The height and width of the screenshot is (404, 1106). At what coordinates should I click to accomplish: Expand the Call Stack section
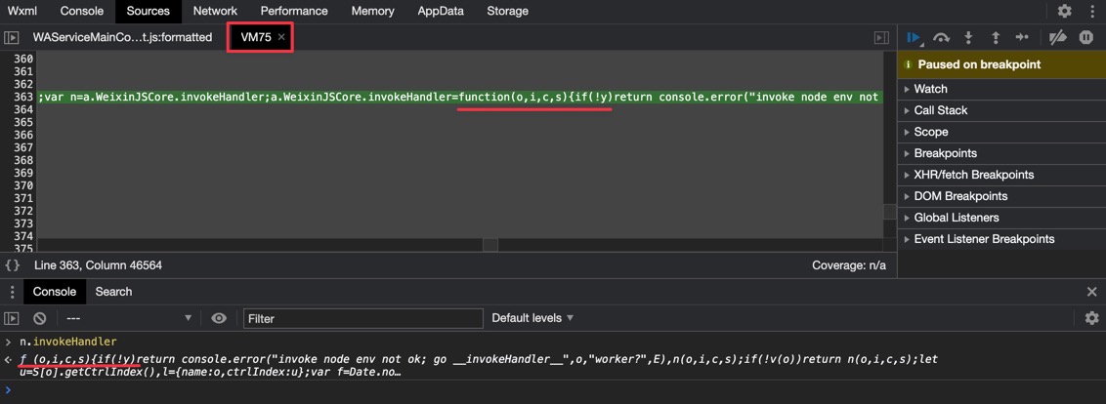click(940, 110)
